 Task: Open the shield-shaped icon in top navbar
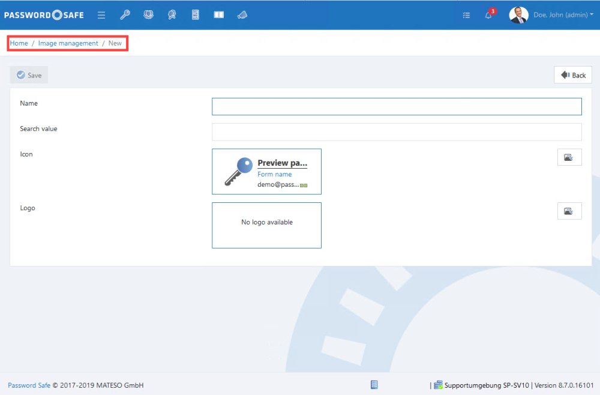pyautogui.click(x=148, y=15)
